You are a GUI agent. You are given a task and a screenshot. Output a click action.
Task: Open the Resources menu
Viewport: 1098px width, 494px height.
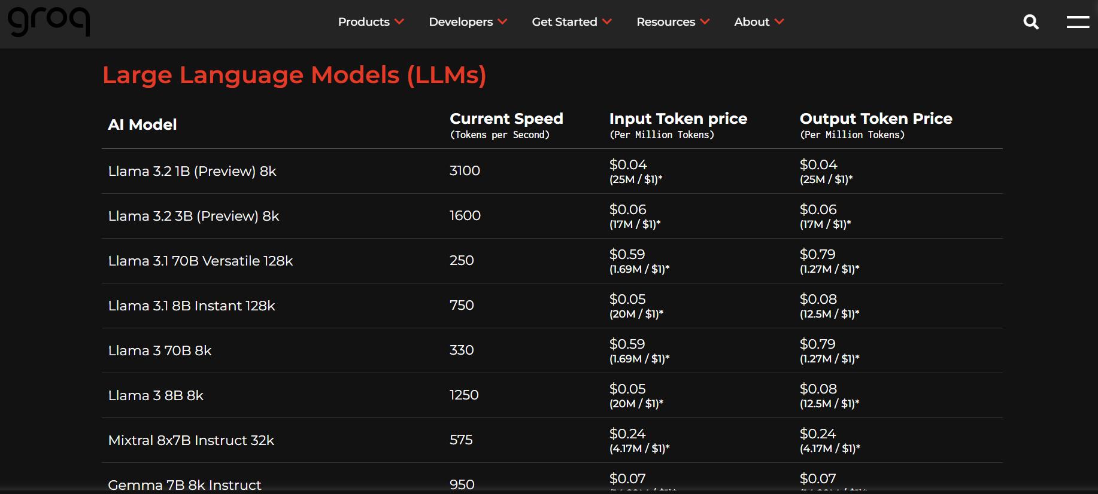(x=666, y=22)
